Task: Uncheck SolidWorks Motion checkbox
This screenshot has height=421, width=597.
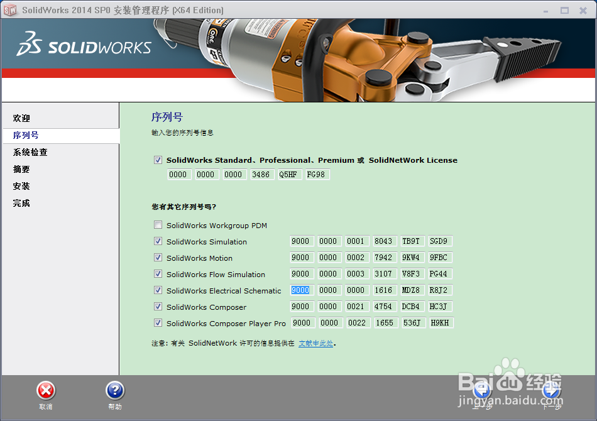Action: [158, 258]
